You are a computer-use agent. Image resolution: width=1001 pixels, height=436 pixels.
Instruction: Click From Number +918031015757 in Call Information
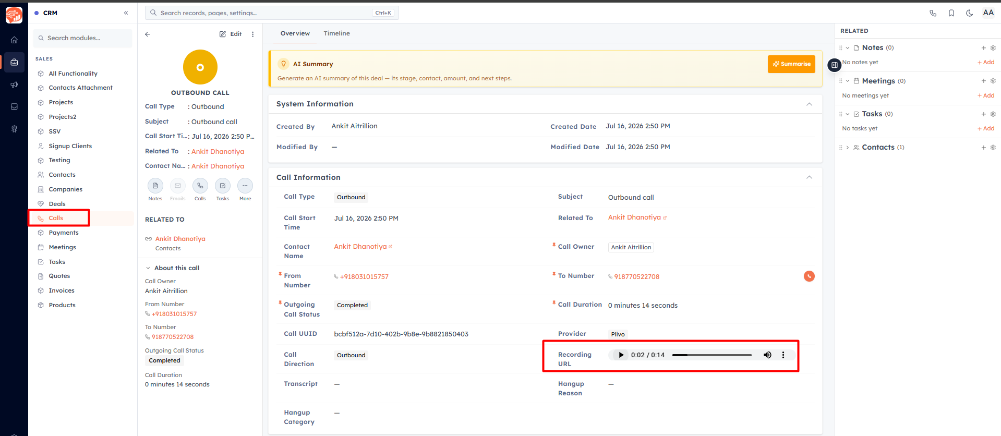pyautogui.click(x=364, y=277)
